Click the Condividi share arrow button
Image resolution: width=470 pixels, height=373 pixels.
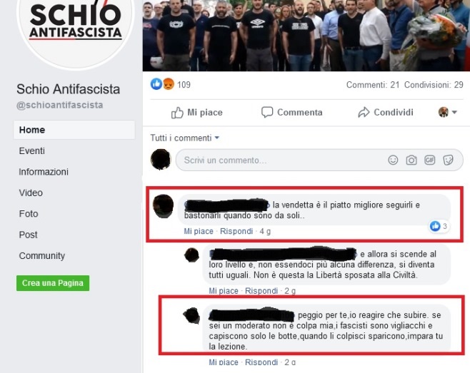click(x=386, y=112)
